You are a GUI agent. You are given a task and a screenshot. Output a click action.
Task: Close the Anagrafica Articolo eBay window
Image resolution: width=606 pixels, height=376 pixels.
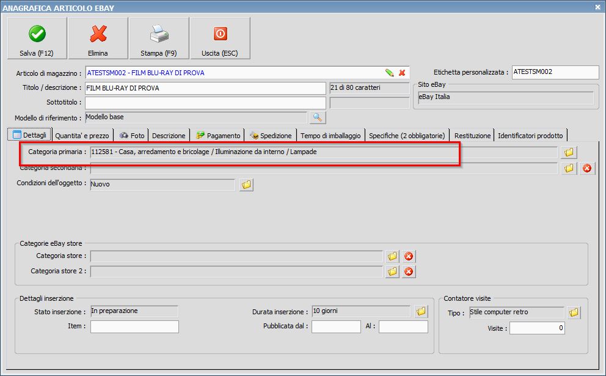[597, 7]
